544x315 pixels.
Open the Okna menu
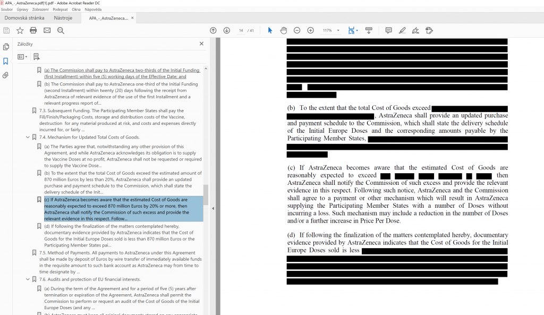(x=76, y=10)
